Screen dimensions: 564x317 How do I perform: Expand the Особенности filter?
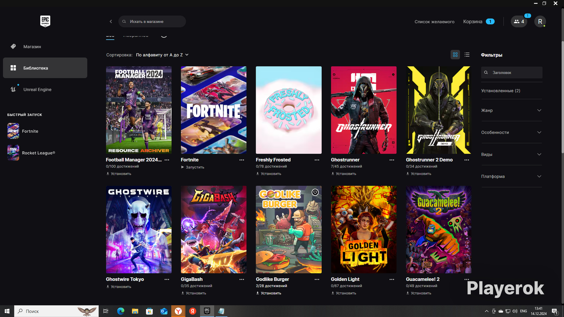511,133
